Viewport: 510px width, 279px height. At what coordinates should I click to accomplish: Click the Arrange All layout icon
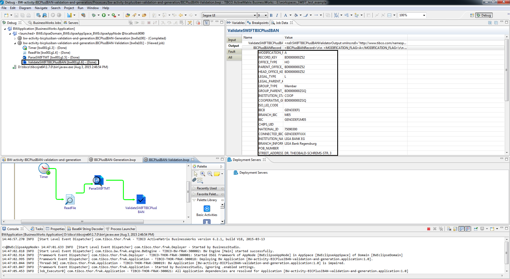[x=347, y=15]
